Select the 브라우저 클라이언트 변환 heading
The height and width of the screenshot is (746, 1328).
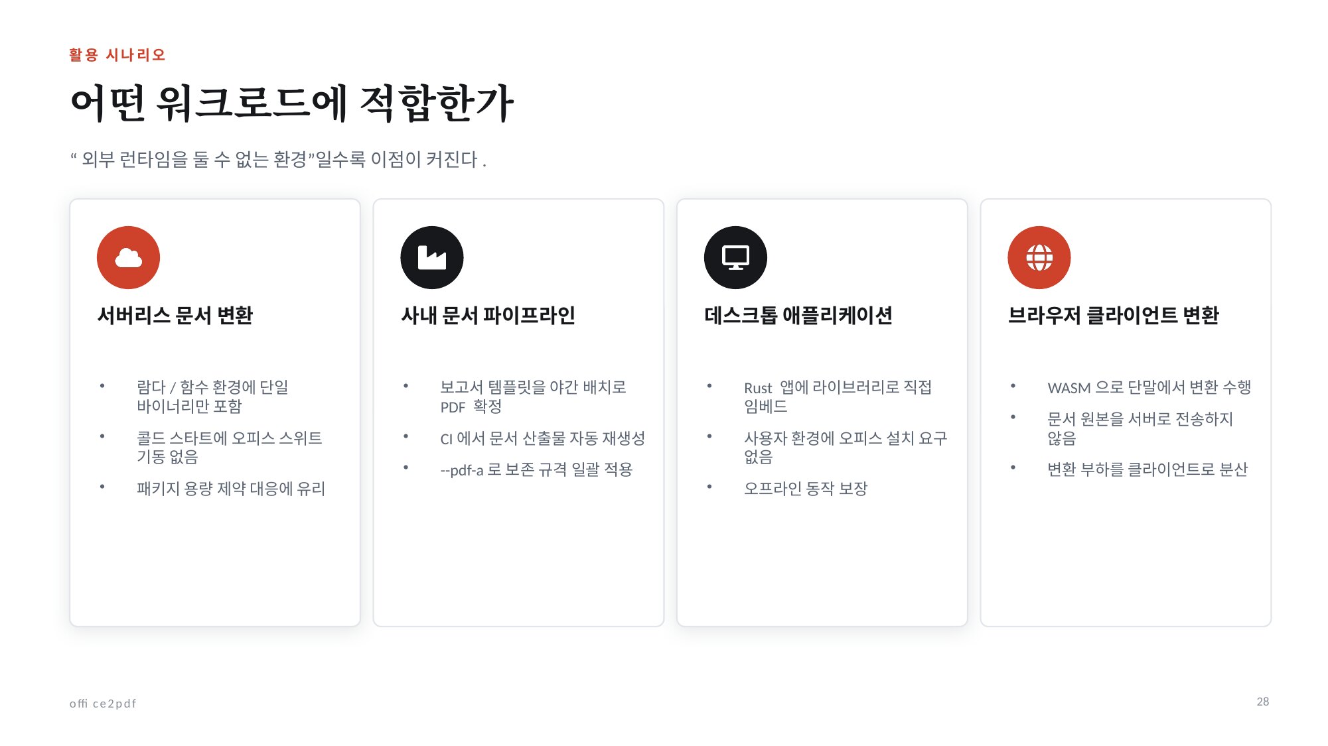tap(1114, 315)
